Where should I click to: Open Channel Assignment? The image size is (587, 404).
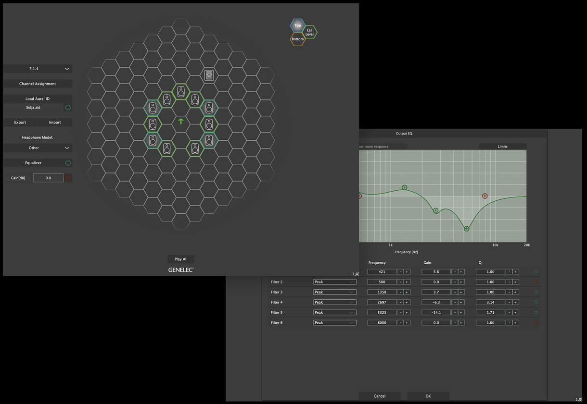point(38,84)
